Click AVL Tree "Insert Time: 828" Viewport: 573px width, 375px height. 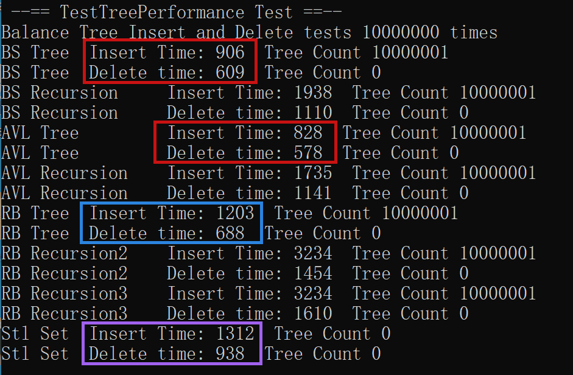point(245,133)
